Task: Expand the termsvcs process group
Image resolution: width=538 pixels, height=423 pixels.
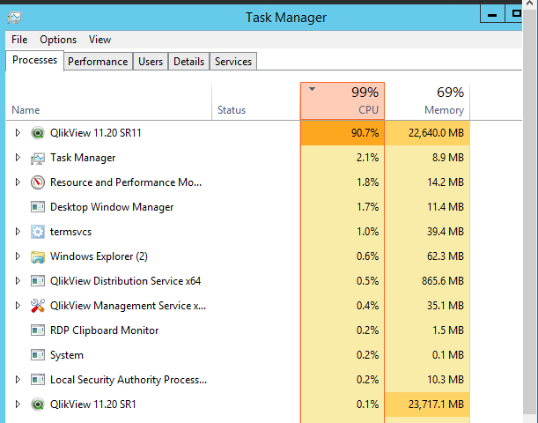Action: click(x=18, y=232)
